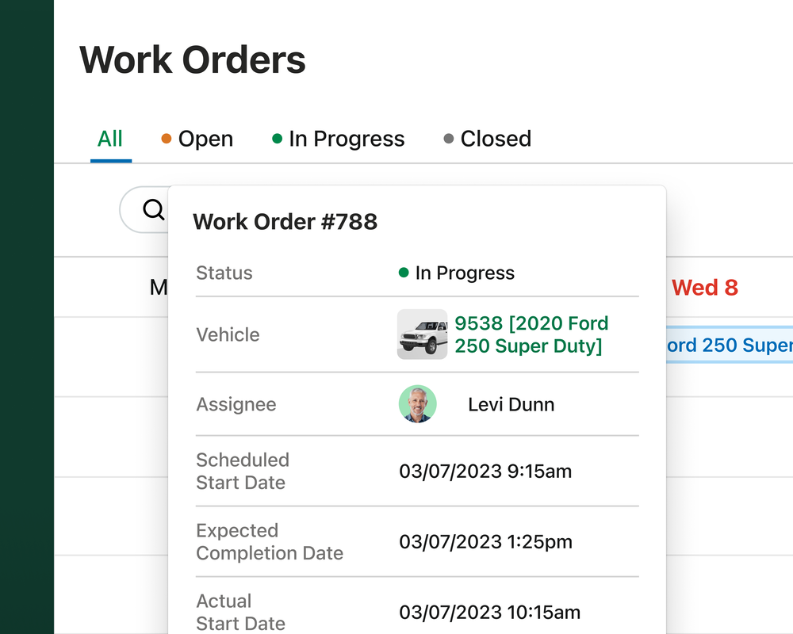Click the actual start date 10:15am value

[x=489, y=613]
